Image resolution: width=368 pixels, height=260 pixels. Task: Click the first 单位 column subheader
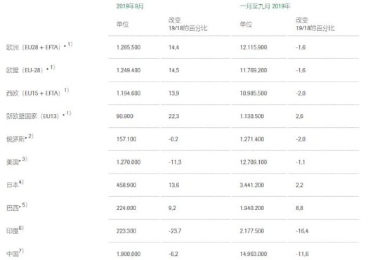click(122, 24)
